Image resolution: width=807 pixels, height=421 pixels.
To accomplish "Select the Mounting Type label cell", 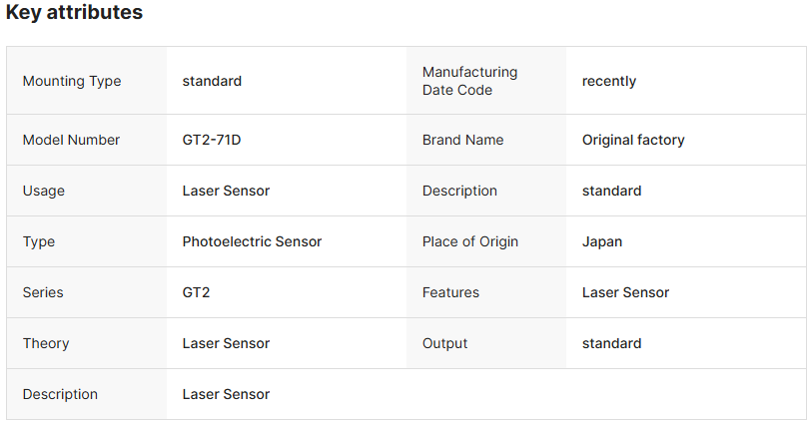I will point(72,81).
